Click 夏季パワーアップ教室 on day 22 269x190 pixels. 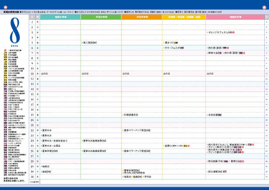point(137,130)
